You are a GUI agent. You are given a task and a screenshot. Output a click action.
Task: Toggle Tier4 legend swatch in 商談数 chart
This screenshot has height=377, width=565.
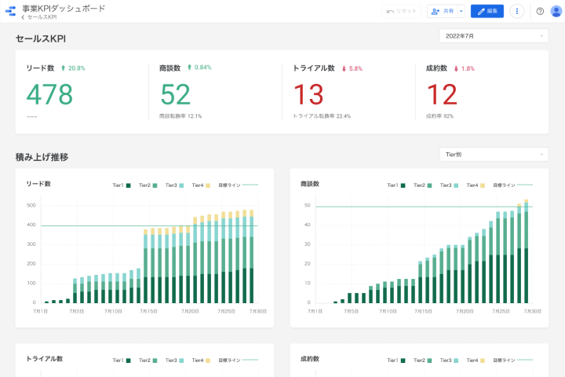pyautogui.click(x=481, y=185)
